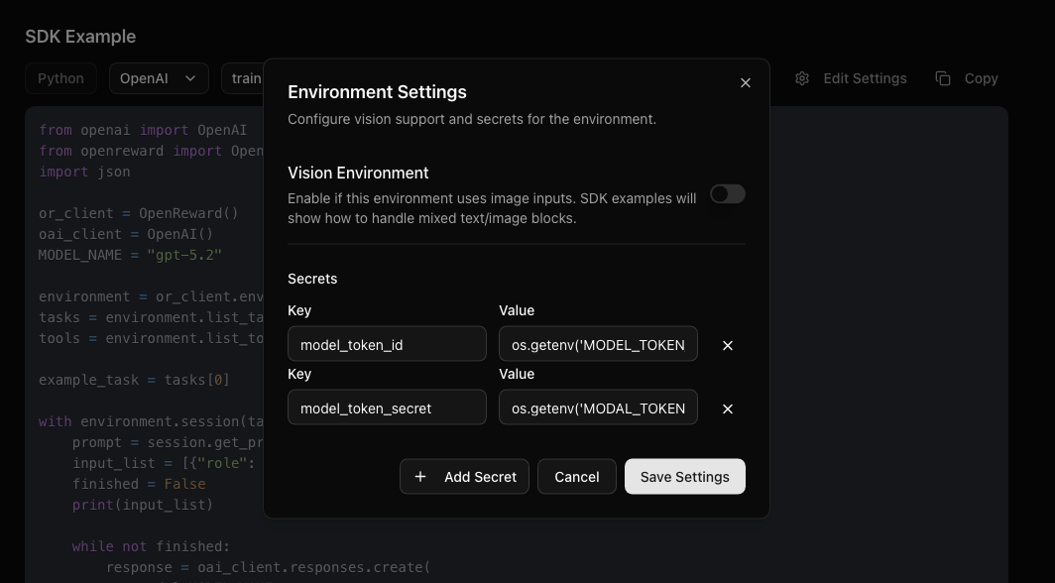The height and width of the screenshot is (583, 1055).
Task: Click the dropdown chevron beside OpenAI
Action: 188,78
